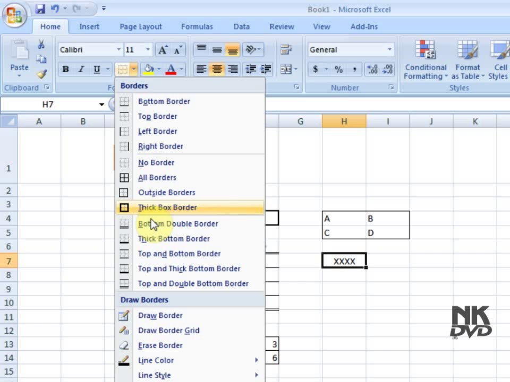Copy selection with the Copy icon
Screen dimensions: 510x382
pyautogui.click(x=41, y=59)
